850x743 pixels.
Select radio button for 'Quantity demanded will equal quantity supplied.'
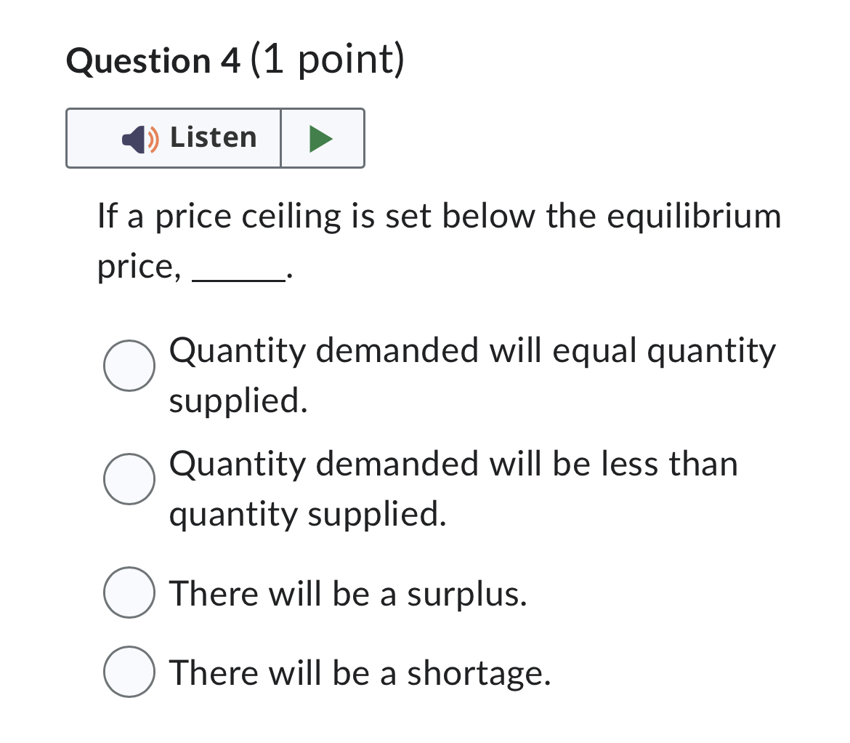point(129,366)
